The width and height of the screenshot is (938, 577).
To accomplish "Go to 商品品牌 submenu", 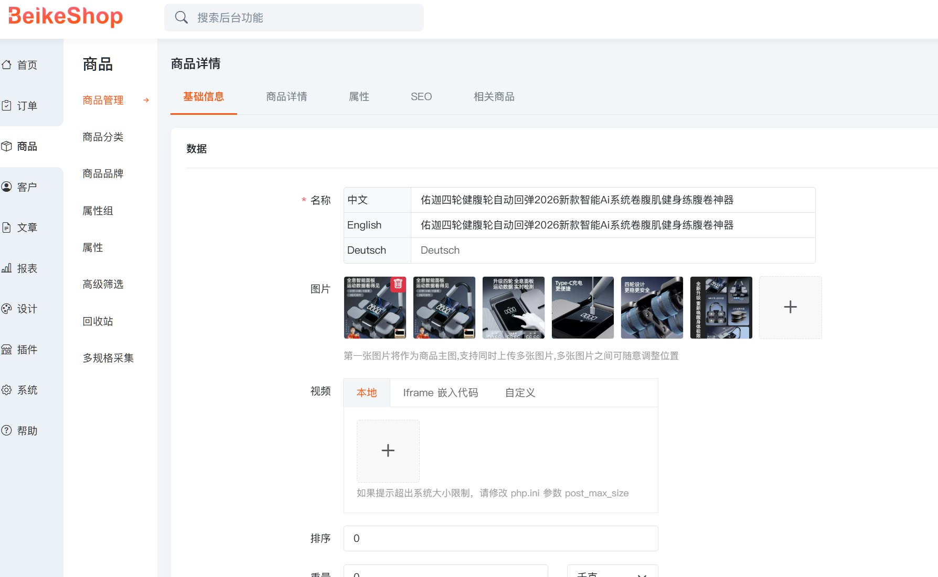I will (x=103, y=173).
